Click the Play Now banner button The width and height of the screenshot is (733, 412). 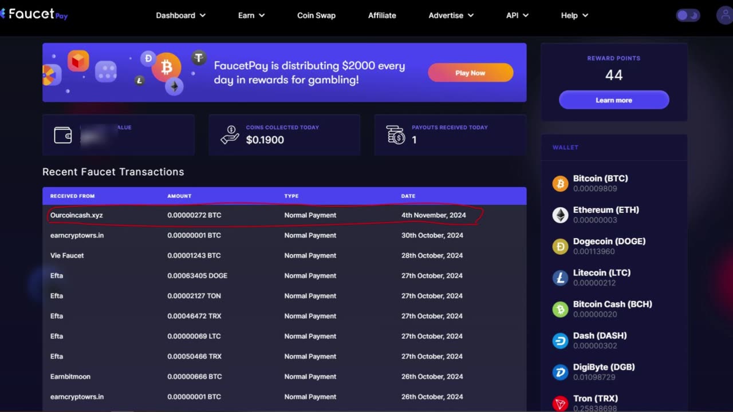[x=470, y=73]
